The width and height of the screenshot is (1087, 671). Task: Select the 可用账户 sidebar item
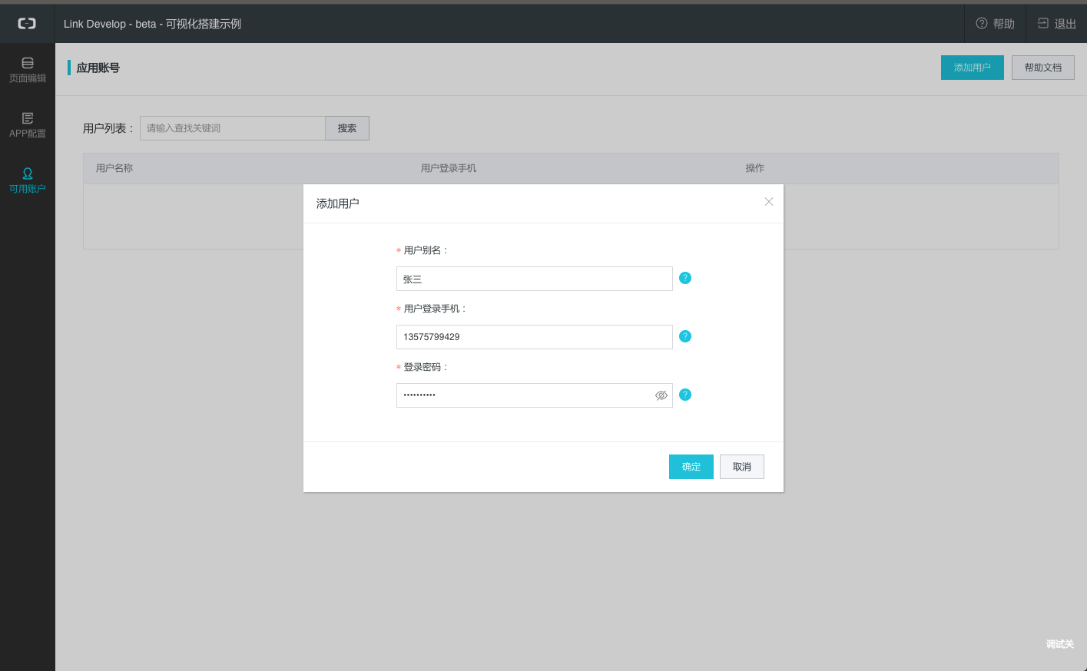pos(28,180)
